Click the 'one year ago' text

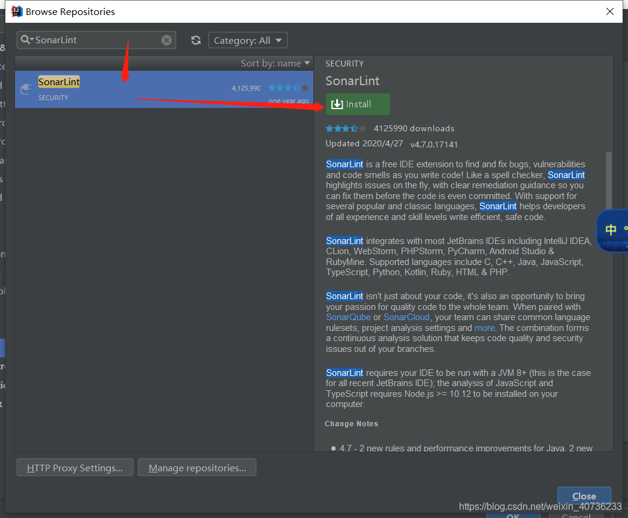pos(288,101)
